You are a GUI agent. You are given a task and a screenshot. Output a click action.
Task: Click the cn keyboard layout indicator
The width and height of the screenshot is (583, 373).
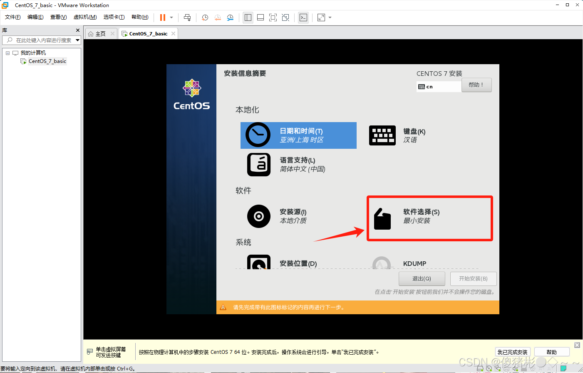[x=439, y=87]
